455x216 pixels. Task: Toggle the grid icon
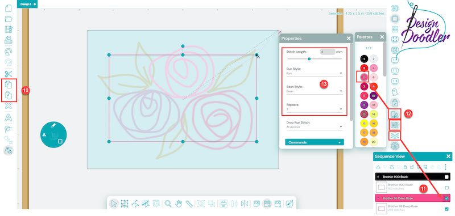coord(395,29)
